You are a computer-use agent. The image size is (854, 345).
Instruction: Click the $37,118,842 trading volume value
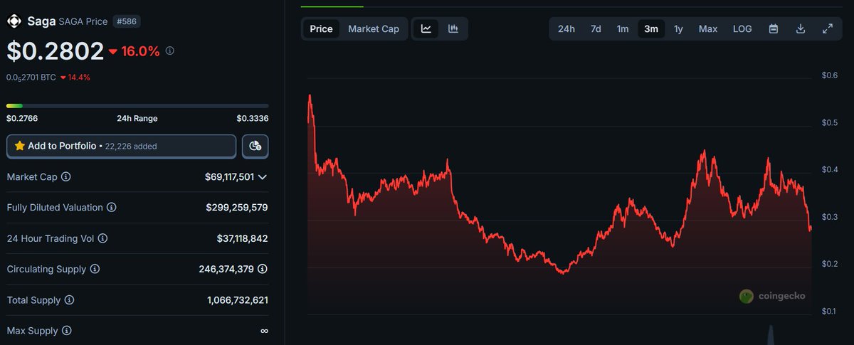pyautogui.click(x=242, y=238)
